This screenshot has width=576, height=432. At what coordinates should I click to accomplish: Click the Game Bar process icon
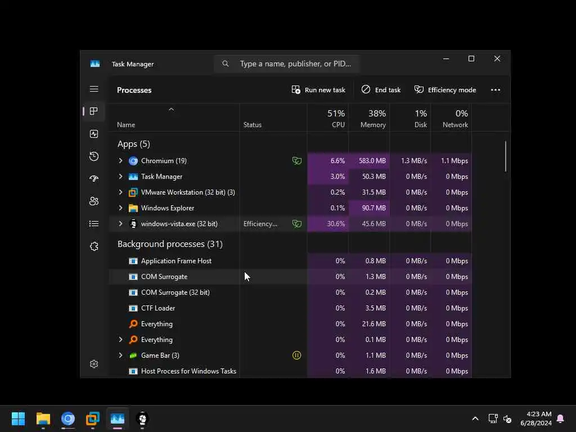[x=133, y=355]
